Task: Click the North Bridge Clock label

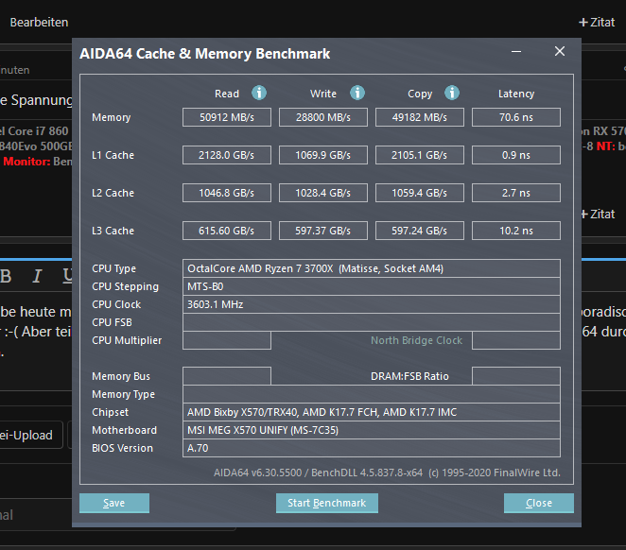Action: tap(416, 340)
